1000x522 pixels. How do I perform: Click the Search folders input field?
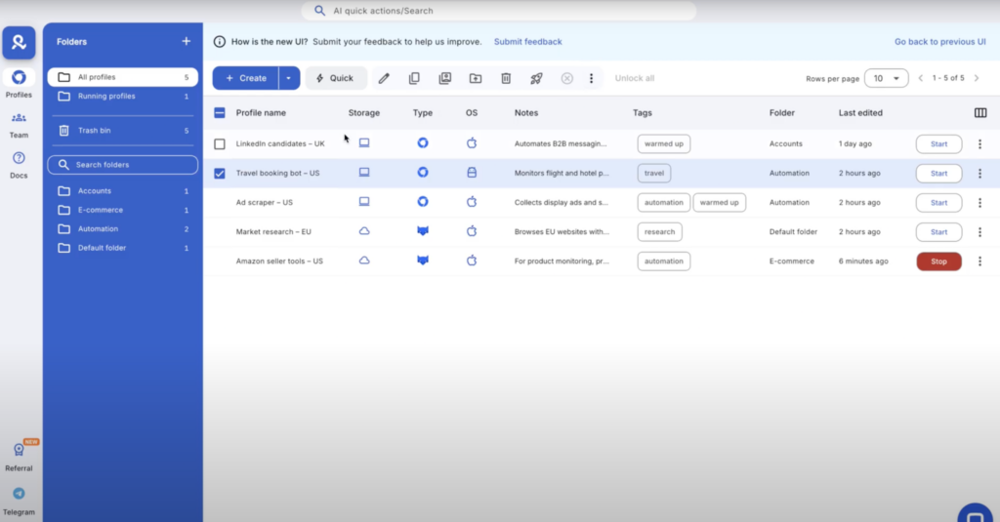123,165
